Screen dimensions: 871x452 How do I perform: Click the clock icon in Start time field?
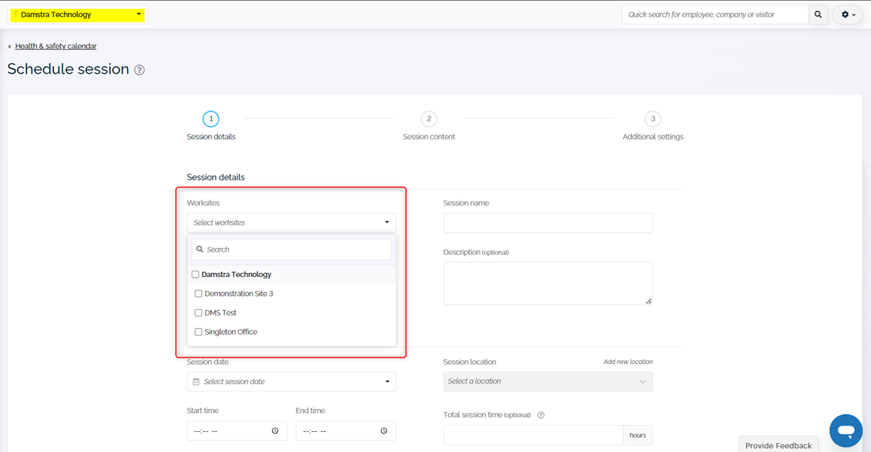point(275,431)
